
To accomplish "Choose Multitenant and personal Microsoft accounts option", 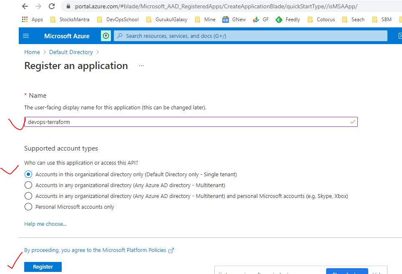I will pos(28,196).
